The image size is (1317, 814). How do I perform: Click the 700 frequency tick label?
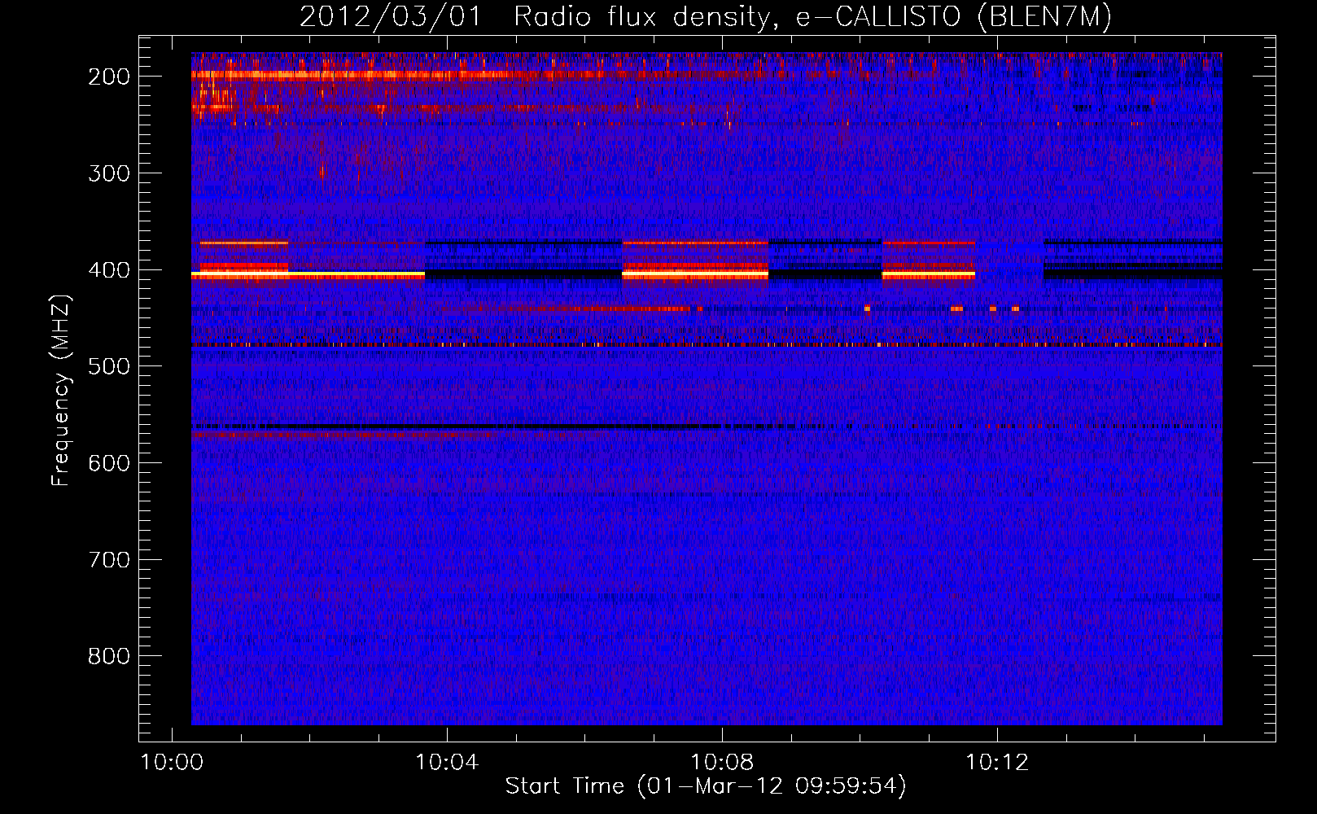click(109, 560)
